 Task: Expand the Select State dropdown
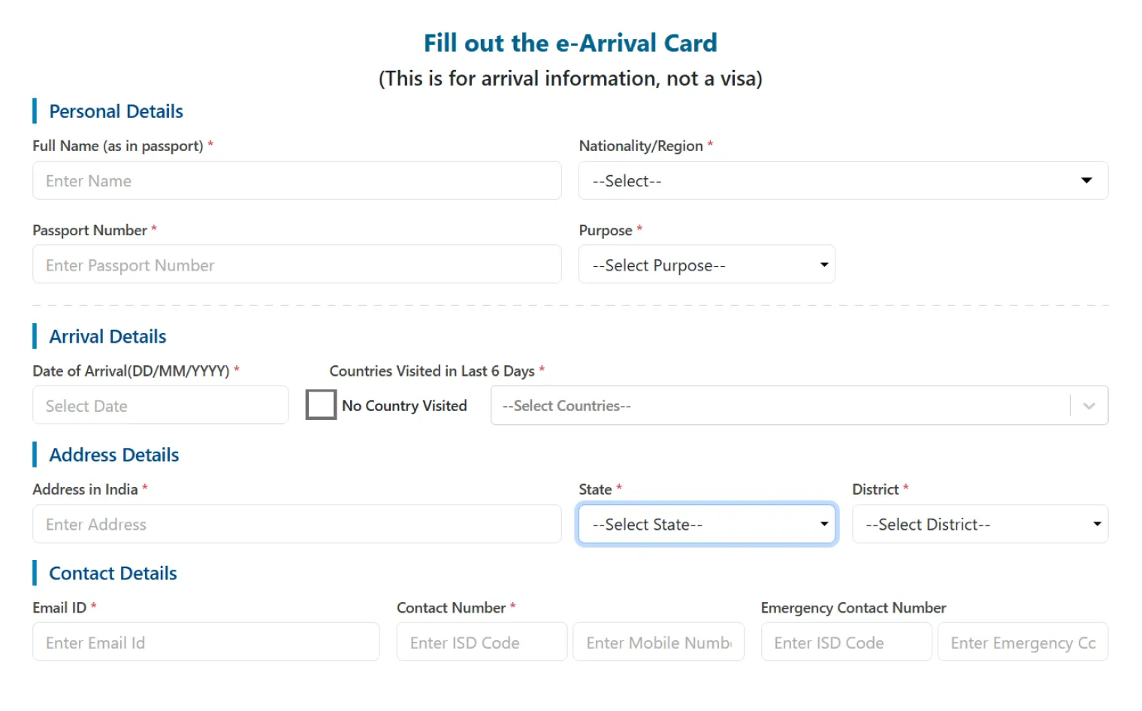705,525
